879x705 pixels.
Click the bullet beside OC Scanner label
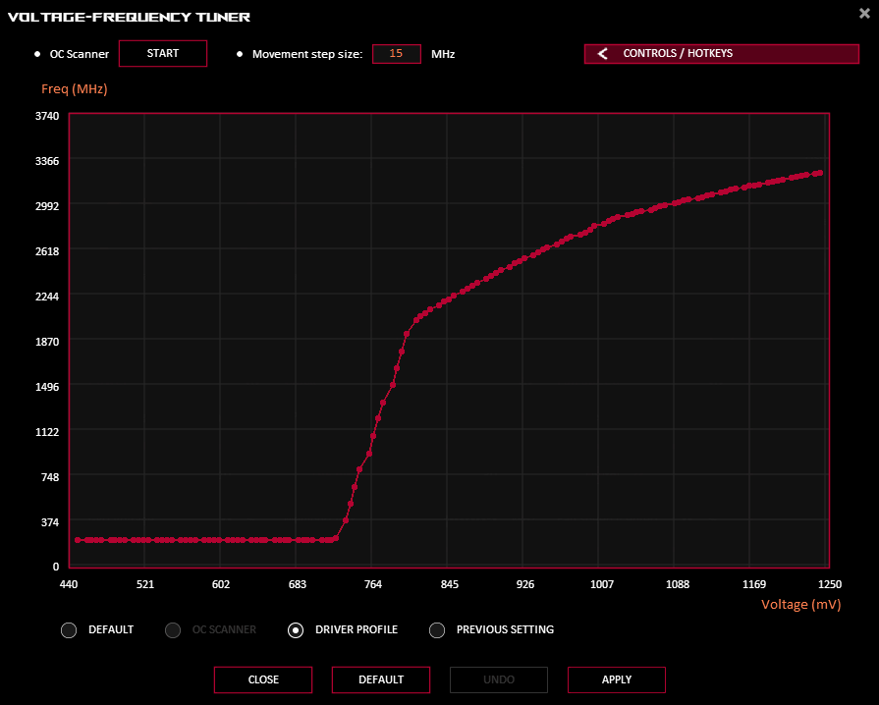37,54
